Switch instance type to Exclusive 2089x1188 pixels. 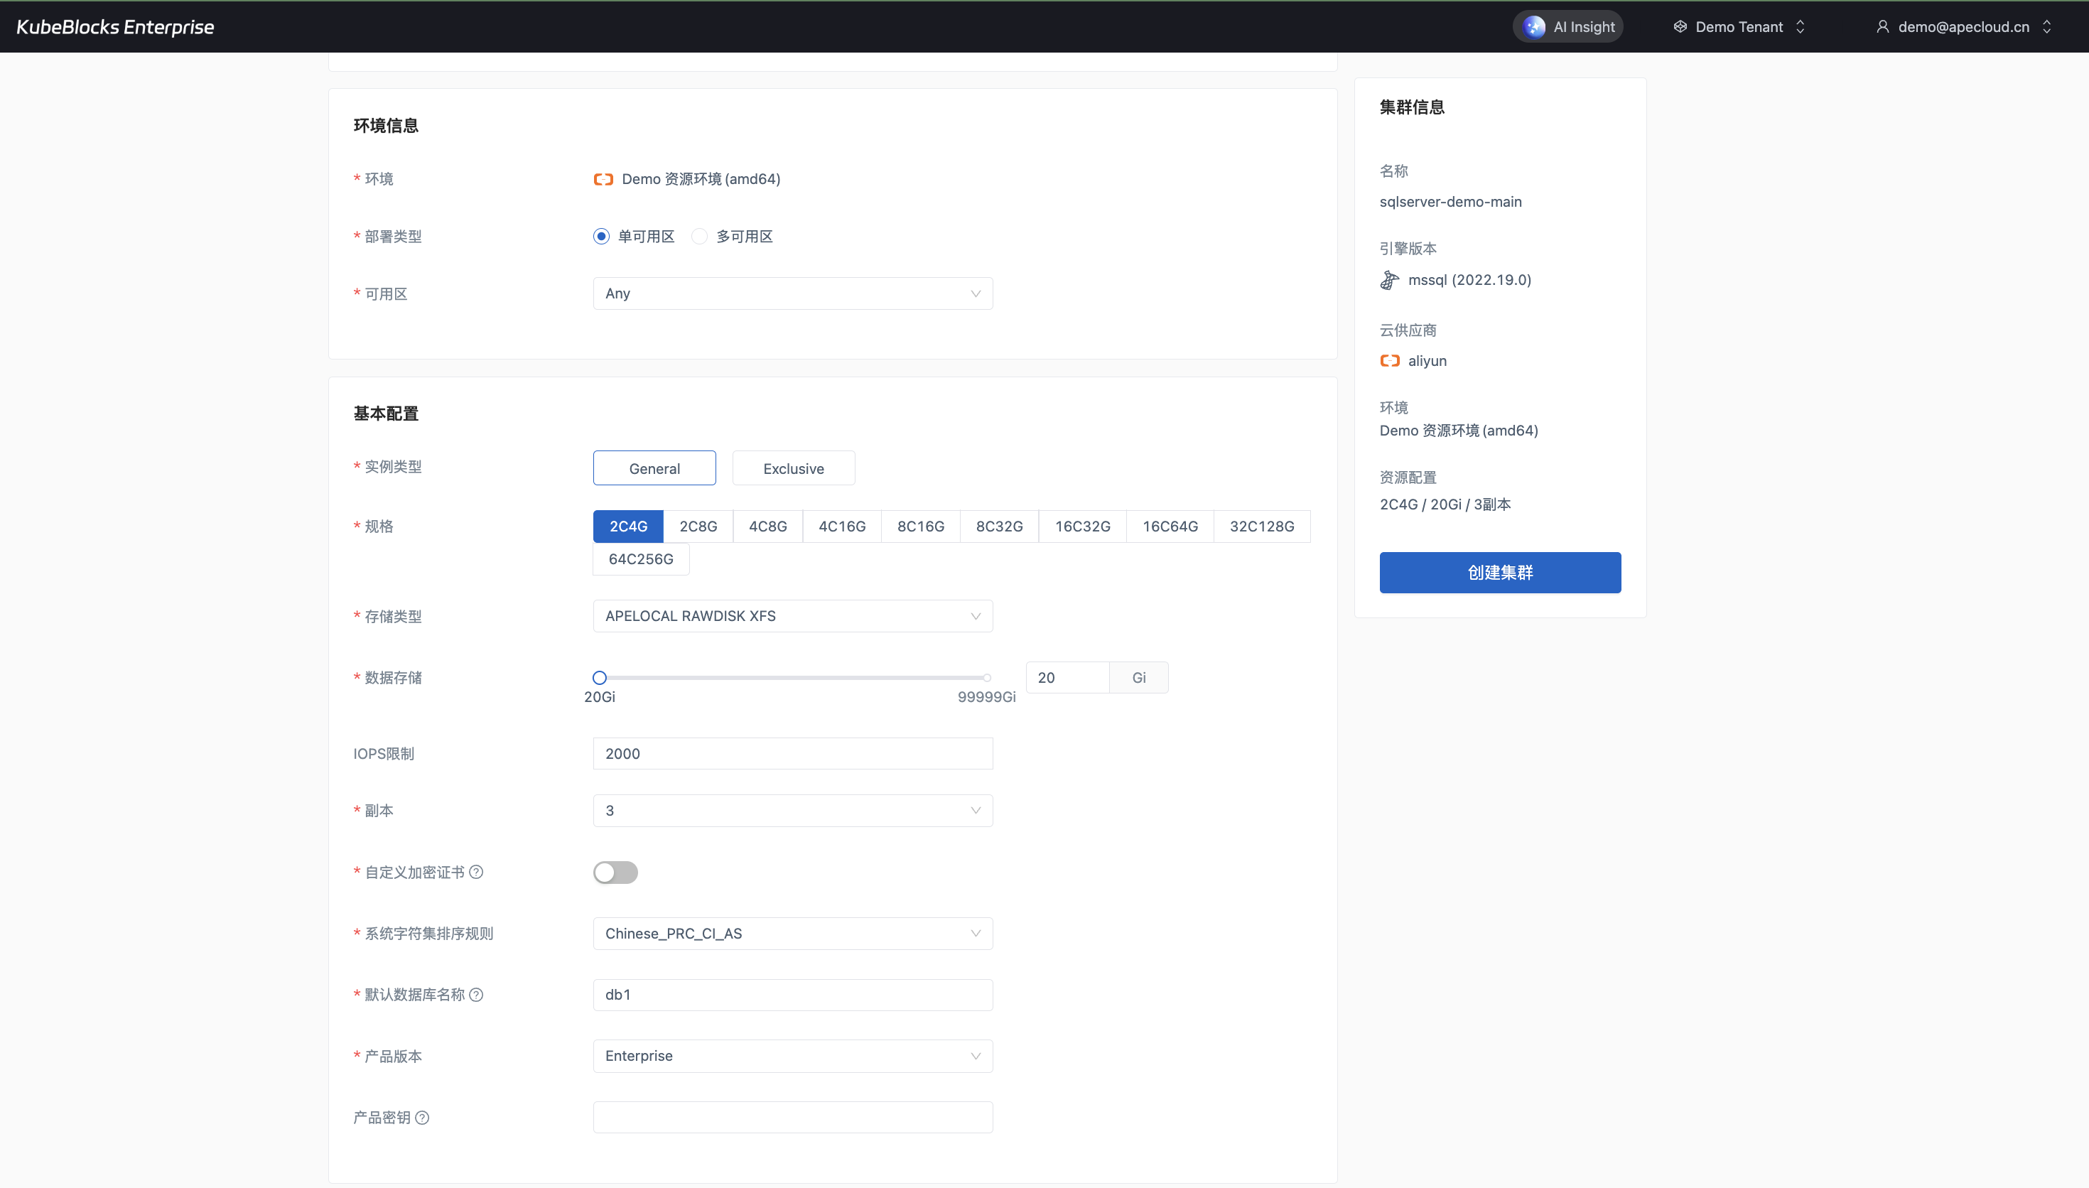point(793,468)
